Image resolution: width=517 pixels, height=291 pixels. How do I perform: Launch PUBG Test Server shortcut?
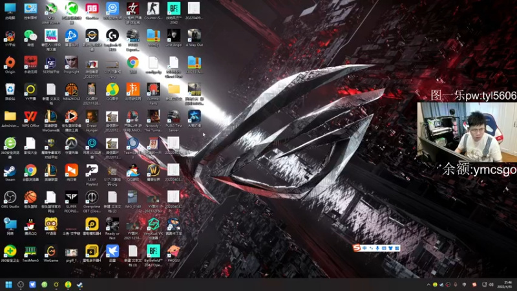point(173,121)
